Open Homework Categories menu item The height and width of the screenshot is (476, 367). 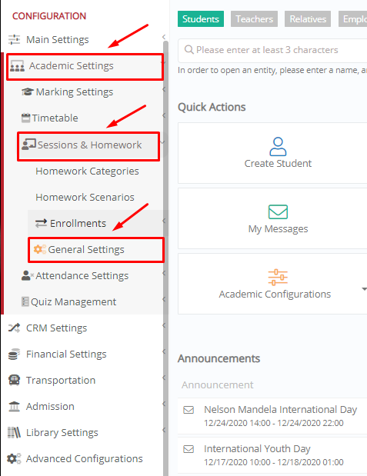pyautogui.click(x=87, y=171)
